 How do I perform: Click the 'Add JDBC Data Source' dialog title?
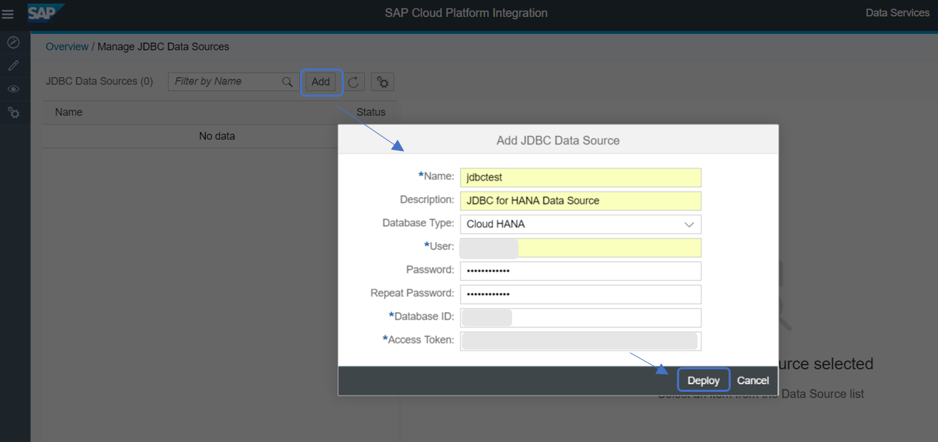point(558,141)
